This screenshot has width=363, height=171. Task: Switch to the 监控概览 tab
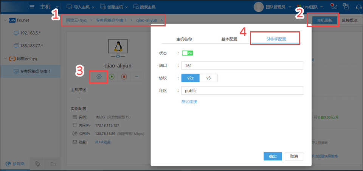[349, 20]
